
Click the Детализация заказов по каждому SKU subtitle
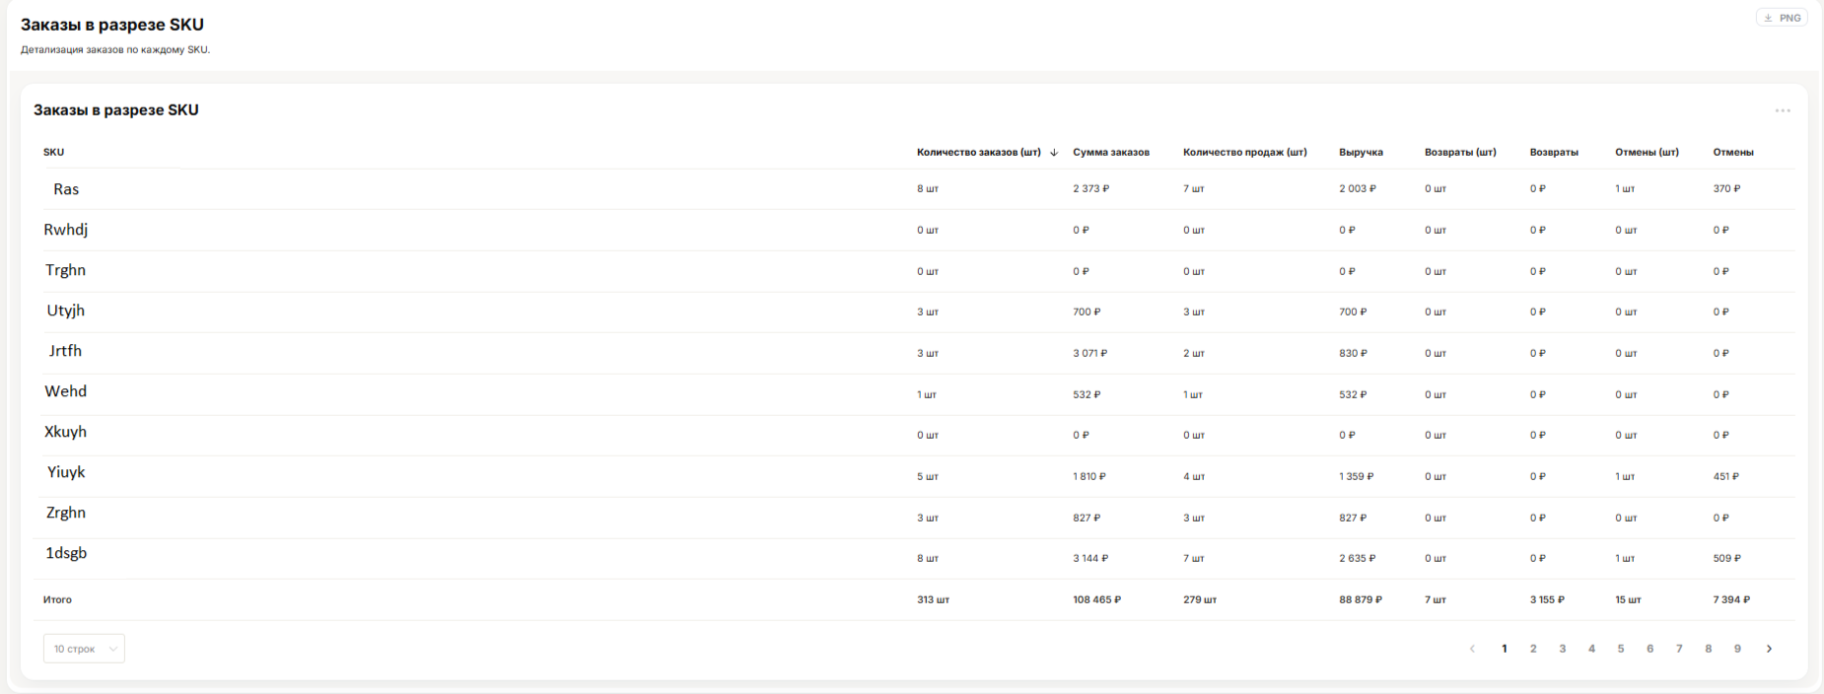tap(115, 49)
